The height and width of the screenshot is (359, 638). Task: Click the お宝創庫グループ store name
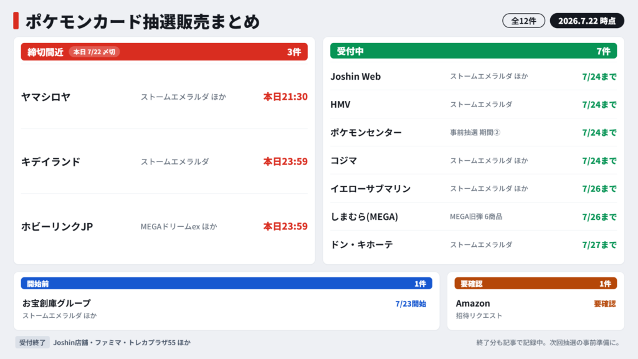coord(57,304)
